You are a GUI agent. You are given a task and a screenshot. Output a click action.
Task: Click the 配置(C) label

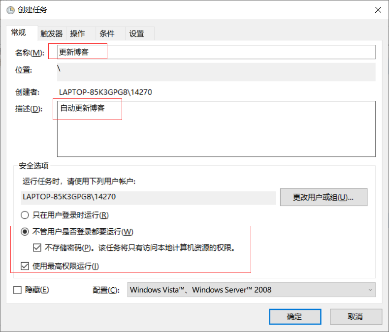[106, 290]
